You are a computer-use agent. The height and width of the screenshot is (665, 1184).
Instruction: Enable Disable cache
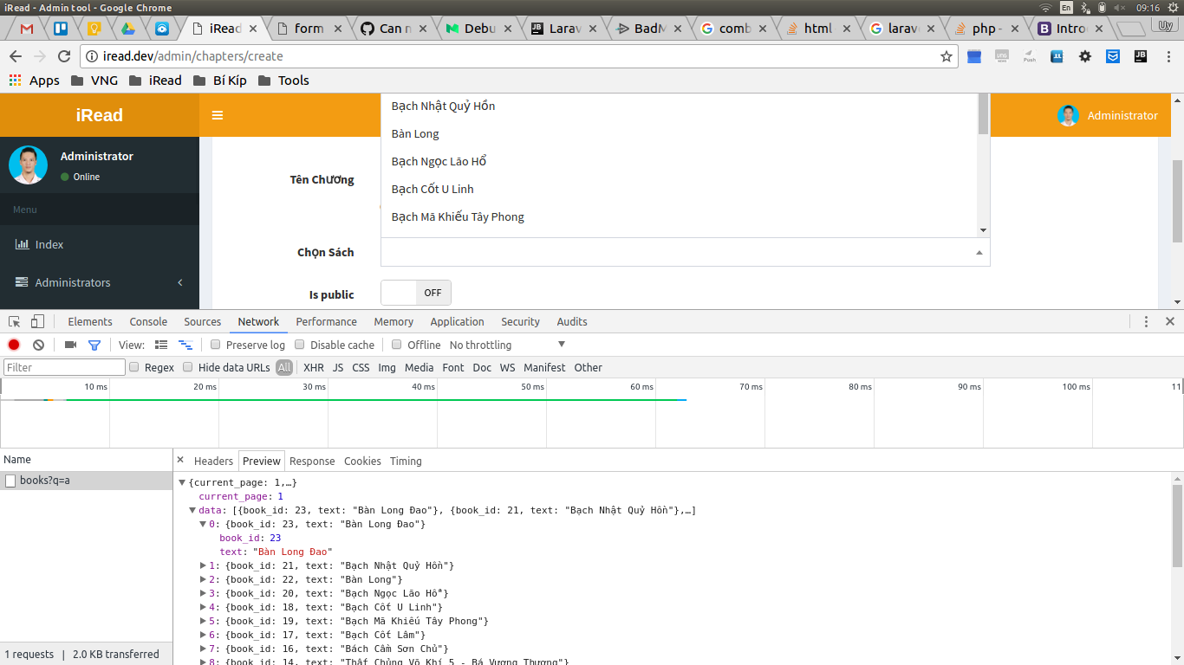(299, 344)
